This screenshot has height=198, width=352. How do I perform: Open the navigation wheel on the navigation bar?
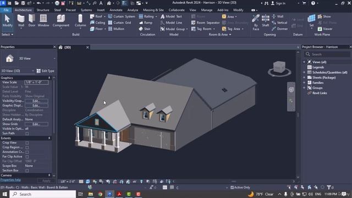pos(291,90)
